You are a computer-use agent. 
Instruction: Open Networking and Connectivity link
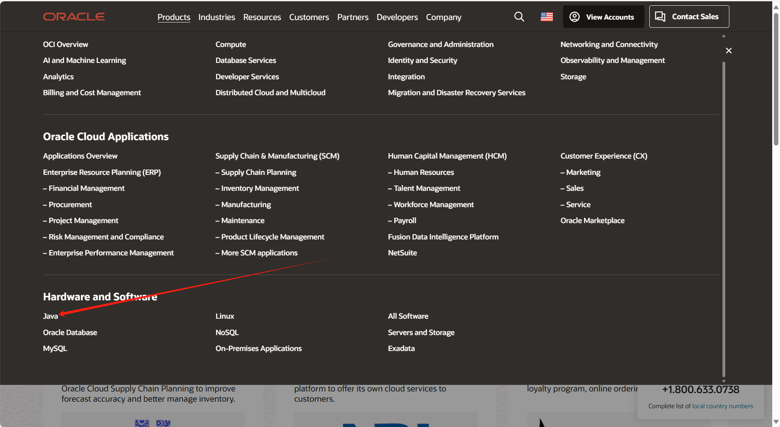tap(609, 44)
